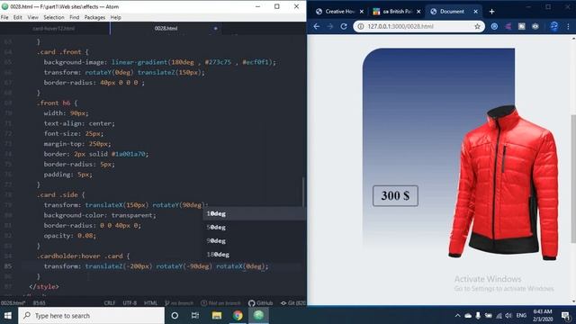Viewport: 576px width, 324px height.
Task: Click the GitHub icon in Atom status bar
Action: tap(260, 303)
